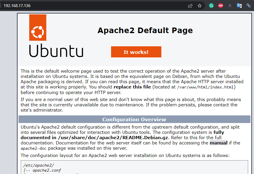Viewport: 254px width, 174px height.
Task: Click /etc/apache2/ in the config tree
Action: pos(34,165)
